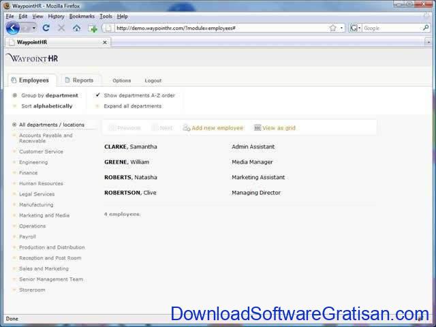Open employee CLARKE, Samantha
Viewport: 436px width, 327px height.
130,146
